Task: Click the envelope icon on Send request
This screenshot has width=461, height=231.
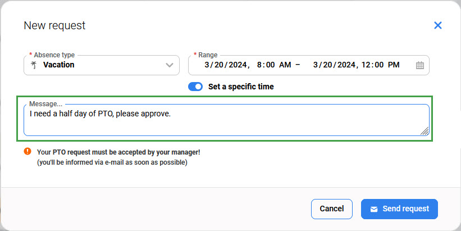Action: tap(374, 209)
